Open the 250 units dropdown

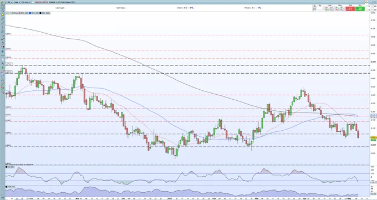pyautogui.click(x=26, y=2)
